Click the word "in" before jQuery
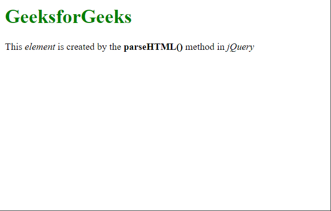 tap(221, 47)
